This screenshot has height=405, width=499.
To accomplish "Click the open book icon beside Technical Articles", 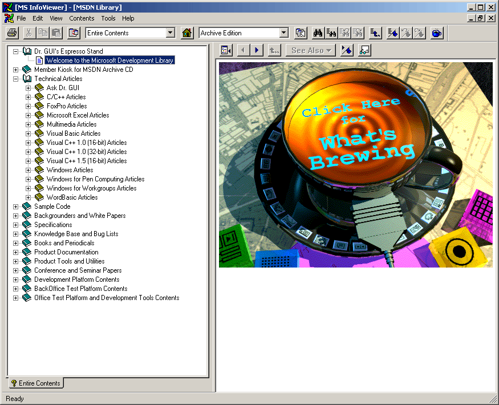I will [27, 78].
